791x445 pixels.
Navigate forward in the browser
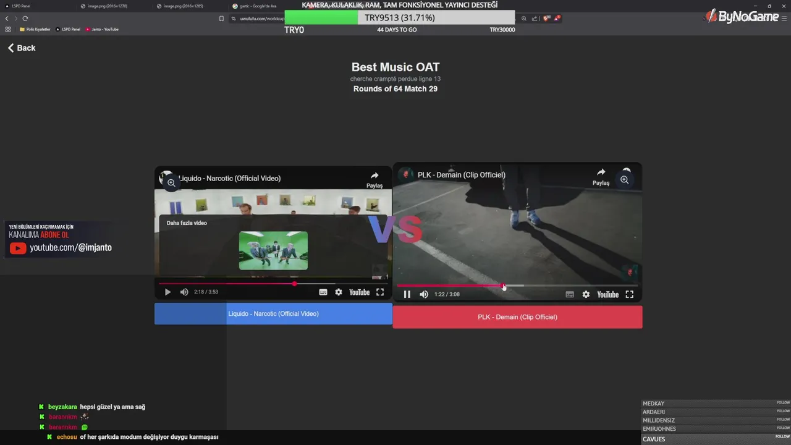point(16,19)
